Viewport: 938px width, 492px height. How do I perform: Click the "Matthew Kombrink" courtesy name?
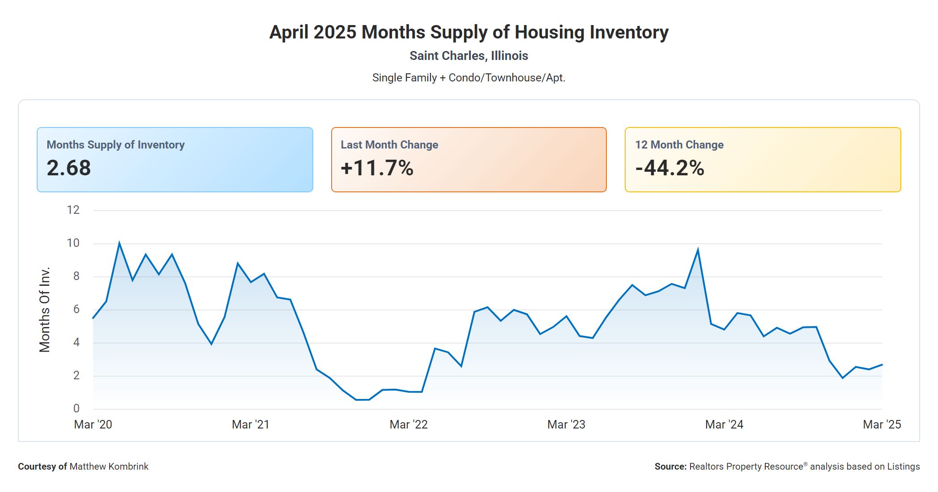109,467
